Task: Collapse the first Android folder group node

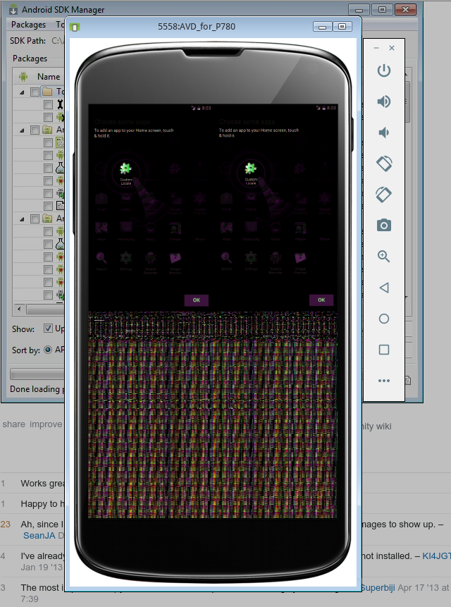Action: click(22, 130)
